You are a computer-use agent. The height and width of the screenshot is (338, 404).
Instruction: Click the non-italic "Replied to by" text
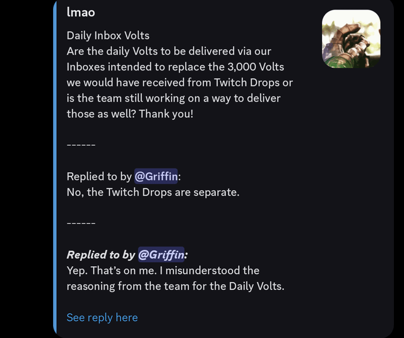coord(99,177)
